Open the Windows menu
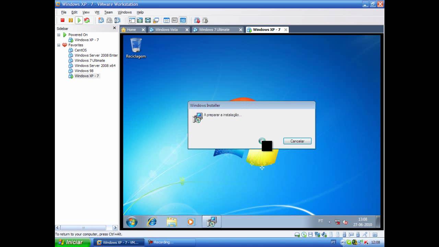439x247 pixels. (124, 12)
